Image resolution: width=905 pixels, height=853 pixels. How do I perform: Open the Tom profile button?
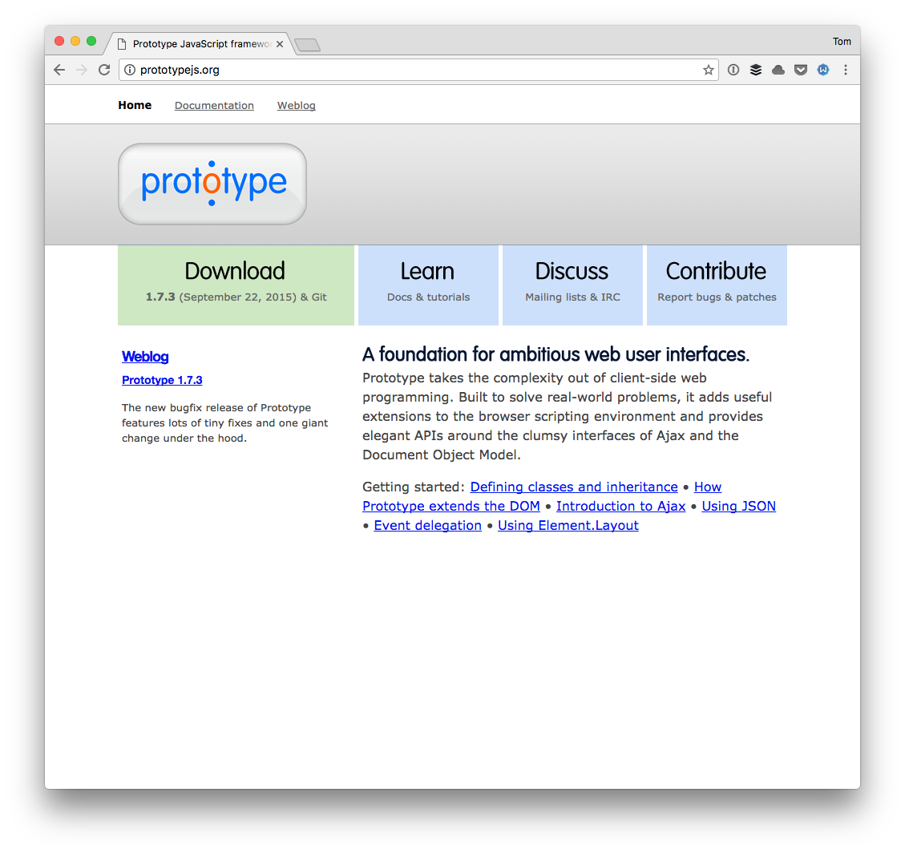841,42
